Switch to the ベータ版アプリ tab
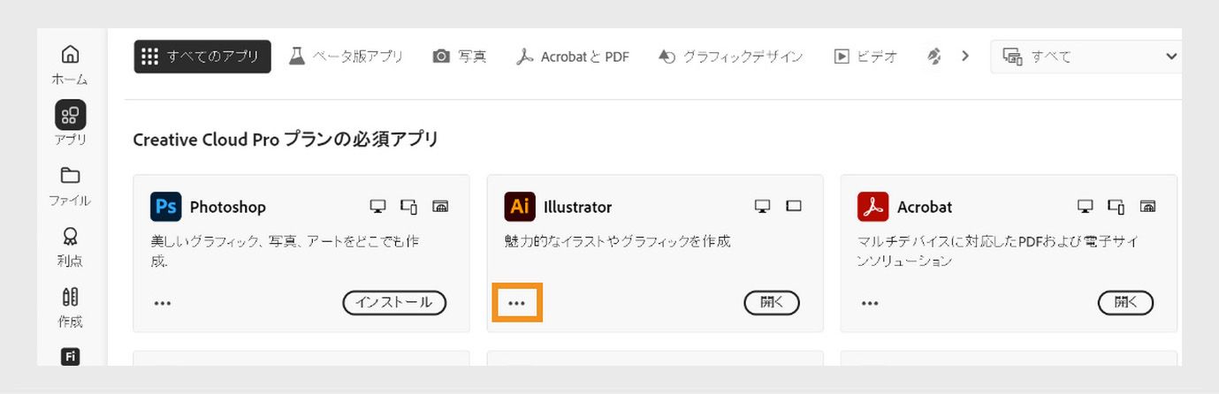The height and width of the screenshot is (394, 1219). pos(346,57)
